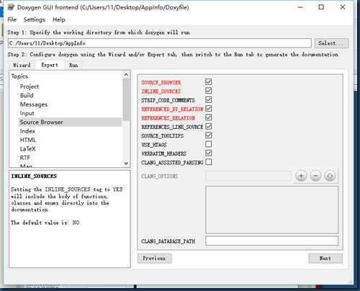Click the Select... directory button
The image size is (360, 291).
(x=331, y=43)
